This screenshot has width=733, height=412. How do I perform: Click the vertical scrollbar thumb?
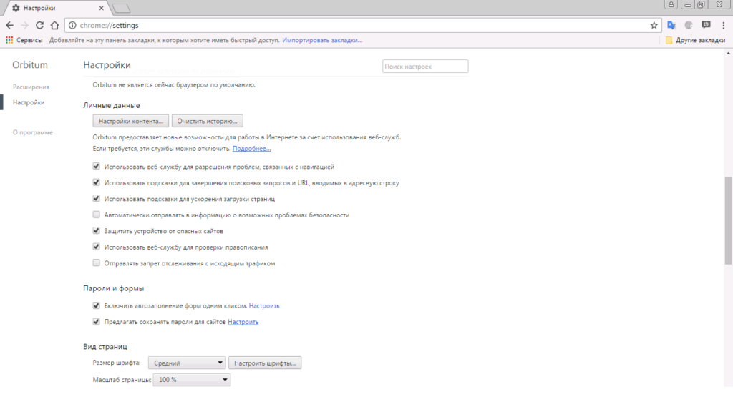[x=728, y=220]
